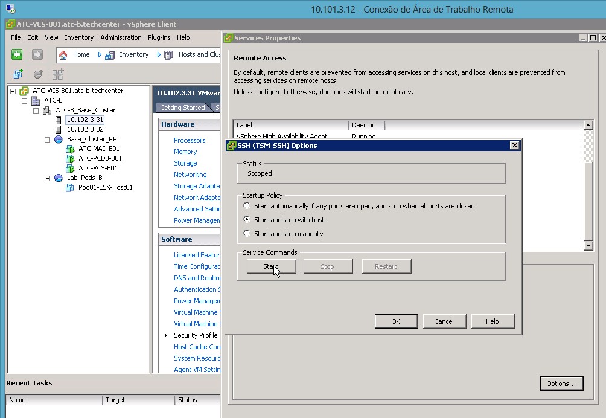Click the services list scrollbar down arrow

tap(588, 246)
